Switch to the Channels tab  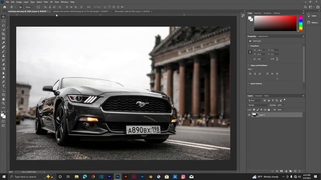(x=258, y=95)
